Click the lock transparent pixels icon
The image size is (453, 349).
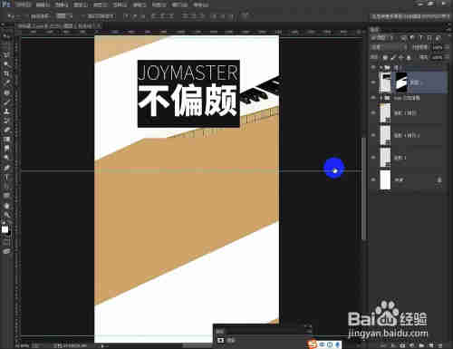tap(385, 57)
